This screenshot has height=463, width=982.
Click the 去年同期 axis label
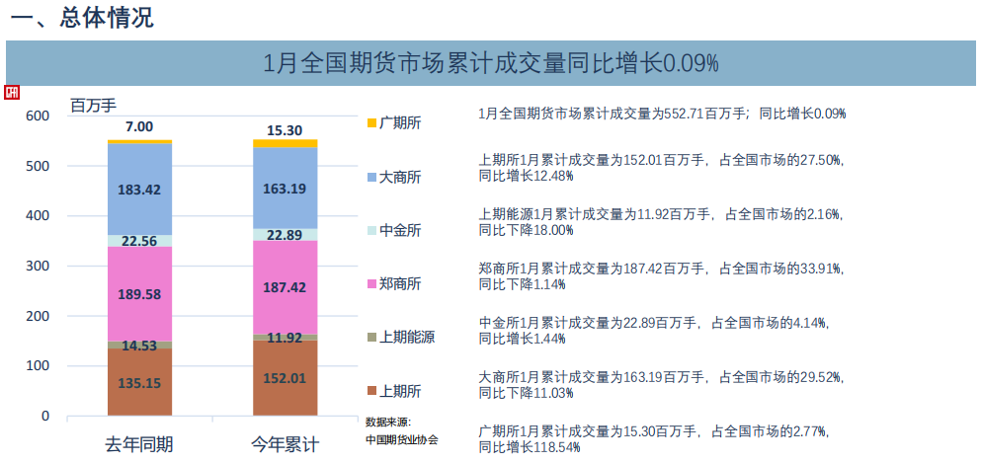click(139, 445)
